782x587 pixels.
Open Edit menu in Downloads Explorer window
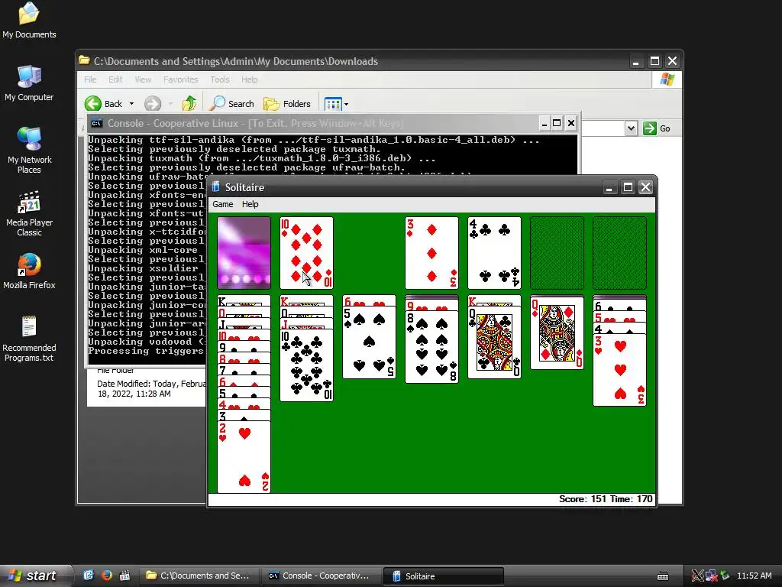pos(115,79)
